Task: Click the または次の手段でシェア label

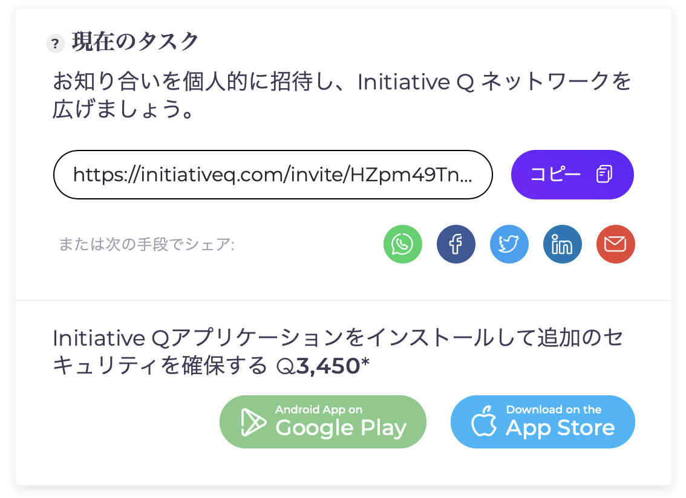Action: click(x=146, y=244)
